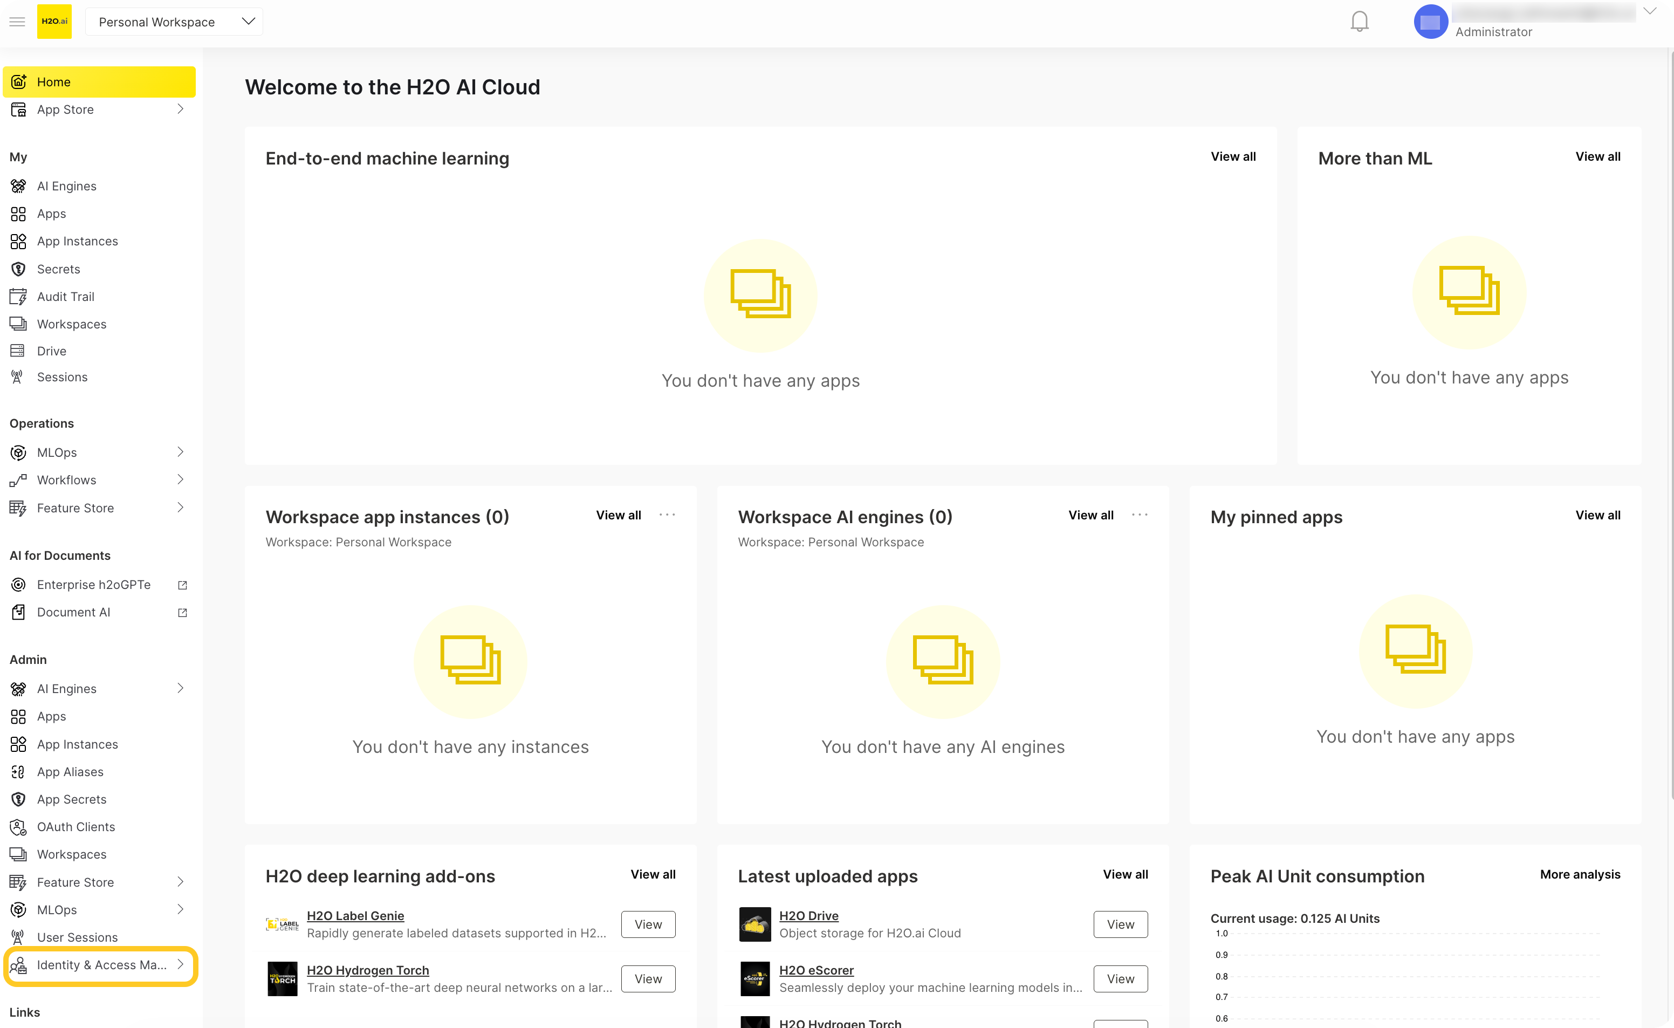Screen dimensions: 1674x1028
Task: Click the OAuth Clients icon
Action: click(18, 827)
